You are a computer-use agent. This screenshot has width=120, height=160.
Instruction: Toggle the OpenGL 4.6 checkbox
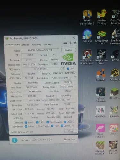tap(62, 126)
